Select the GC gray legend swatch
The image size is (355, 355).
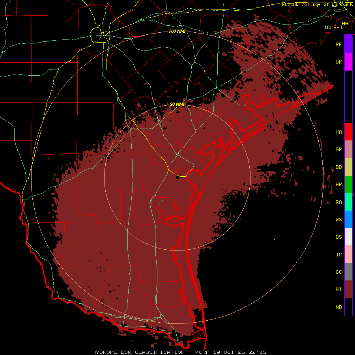(x=348, y=272)
